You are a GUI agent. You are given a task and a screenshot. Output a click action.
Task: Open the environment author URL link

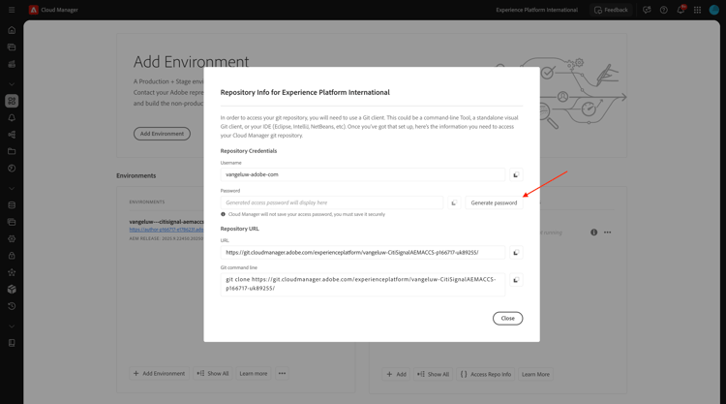(166, 230)
